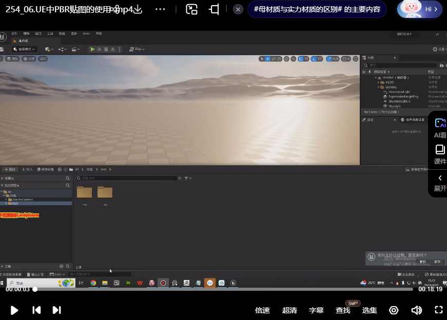Toggle the danmaku eye icon in the player controls
This screenshot has height=320, width=447.
pos(394,310)
